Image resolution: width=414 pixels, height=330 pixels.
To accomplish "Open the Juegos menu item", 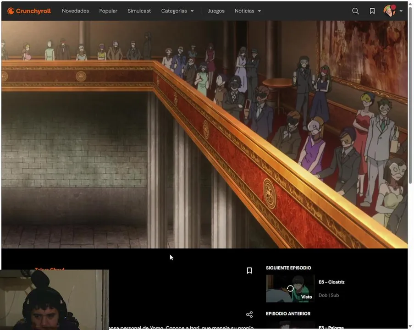I will pos(216,11).
